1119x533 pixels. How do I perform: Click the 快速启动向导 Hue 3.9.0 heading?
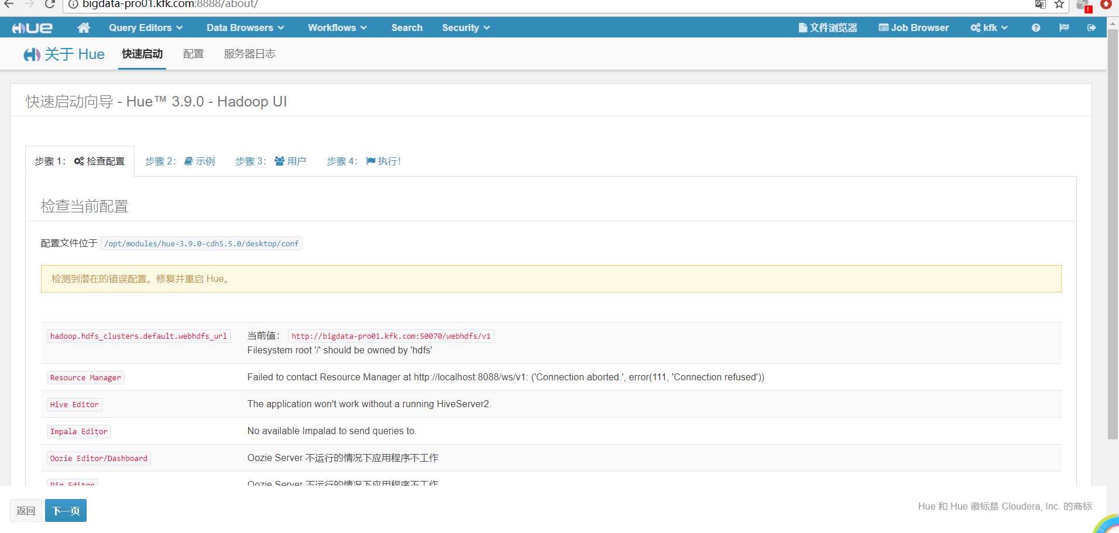pos(156,102)
